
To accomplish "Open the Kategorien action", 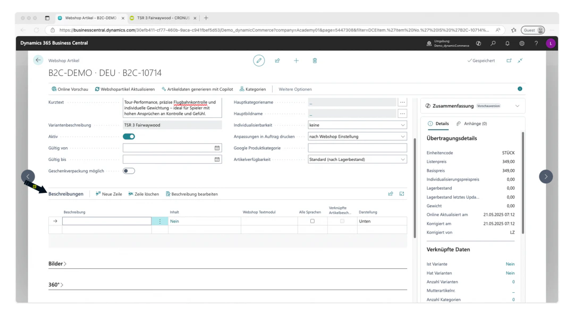I will (x=252, y=89).
